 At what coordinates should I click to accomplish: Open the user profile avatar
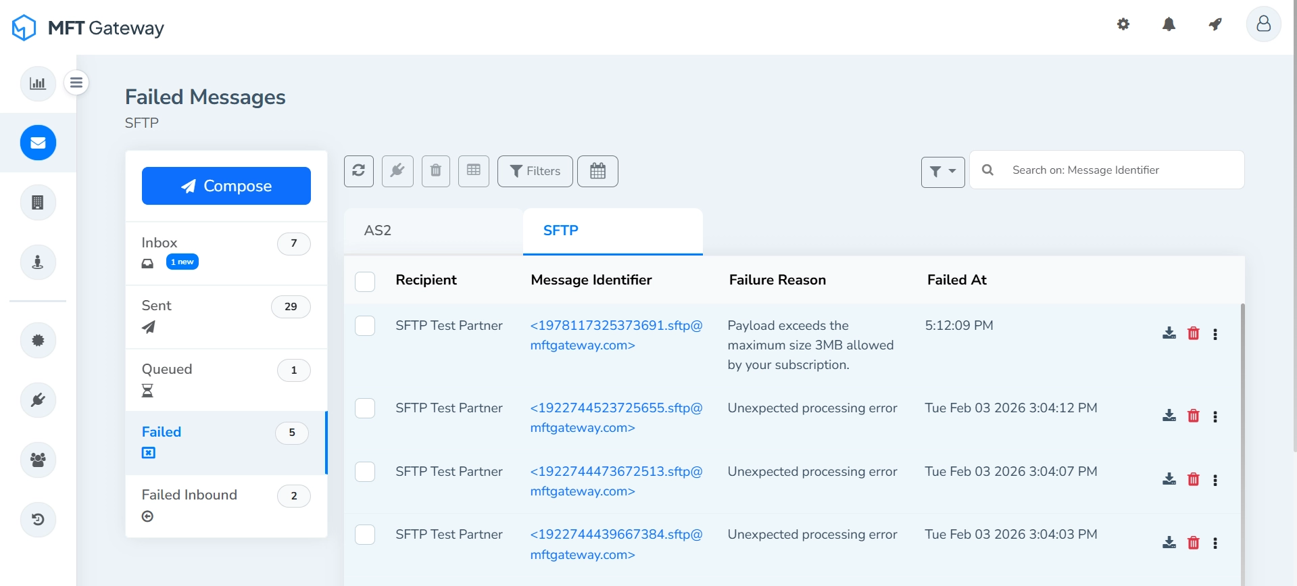pyautogui.click(x=1263, y=24)
